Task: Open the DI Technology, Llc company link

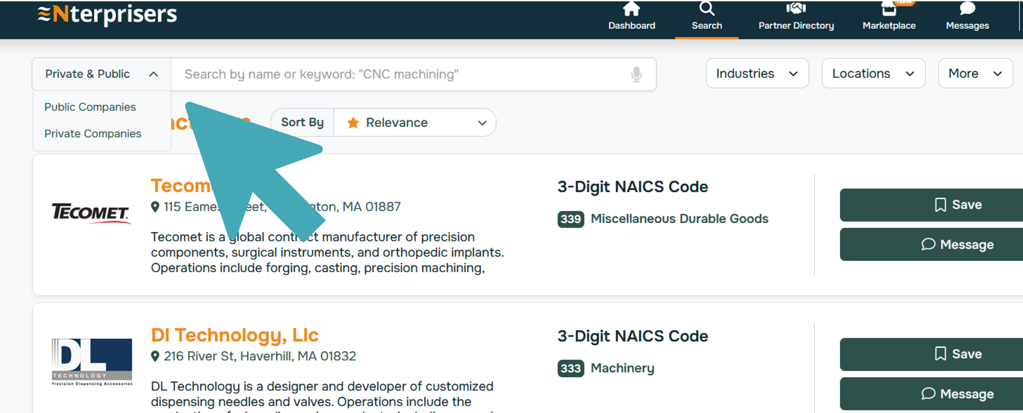Action: (x=235, y=336)
